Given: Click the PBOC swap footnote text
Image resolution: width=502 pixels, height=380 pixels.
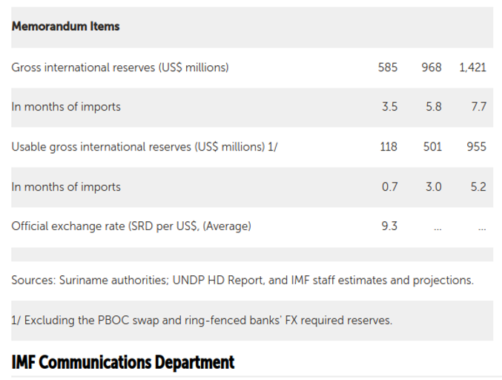Looking at the screenshot, I should (x=202, y=321).
